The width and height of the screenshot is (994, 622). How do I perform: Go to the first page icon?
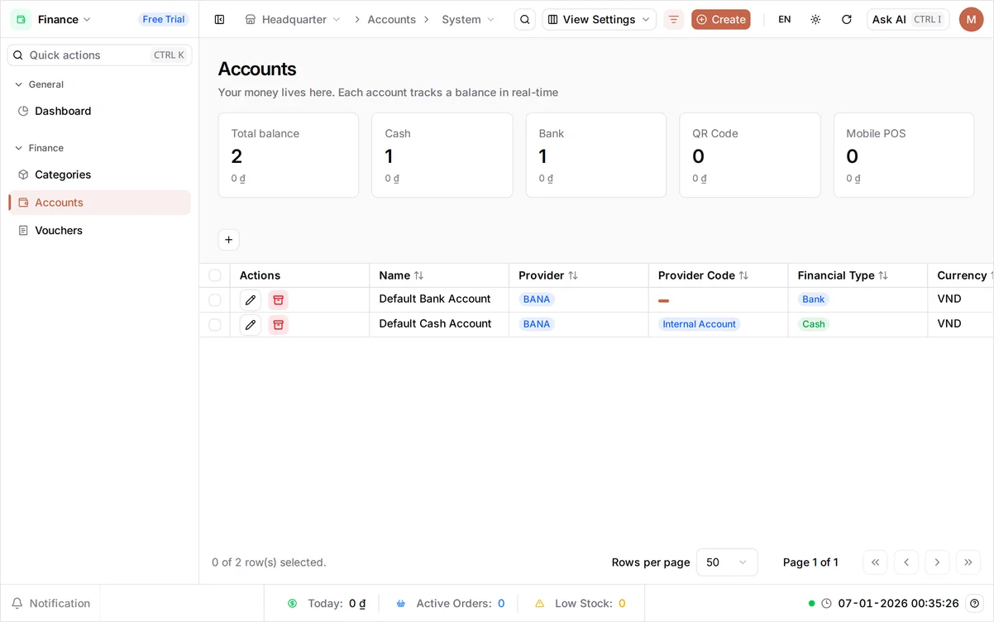tap(875, 562)
